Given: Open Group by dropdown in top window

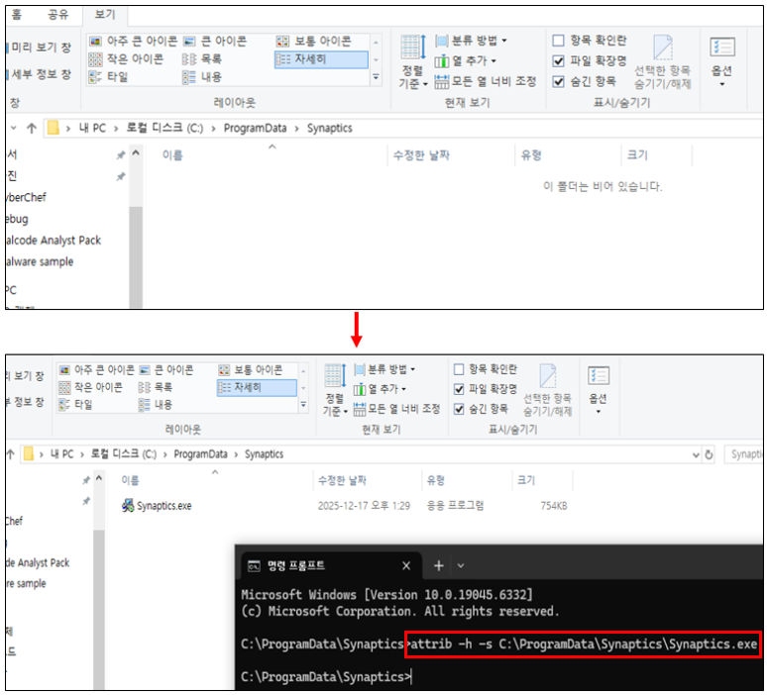Looking at the screenshot, I should 471,40.
